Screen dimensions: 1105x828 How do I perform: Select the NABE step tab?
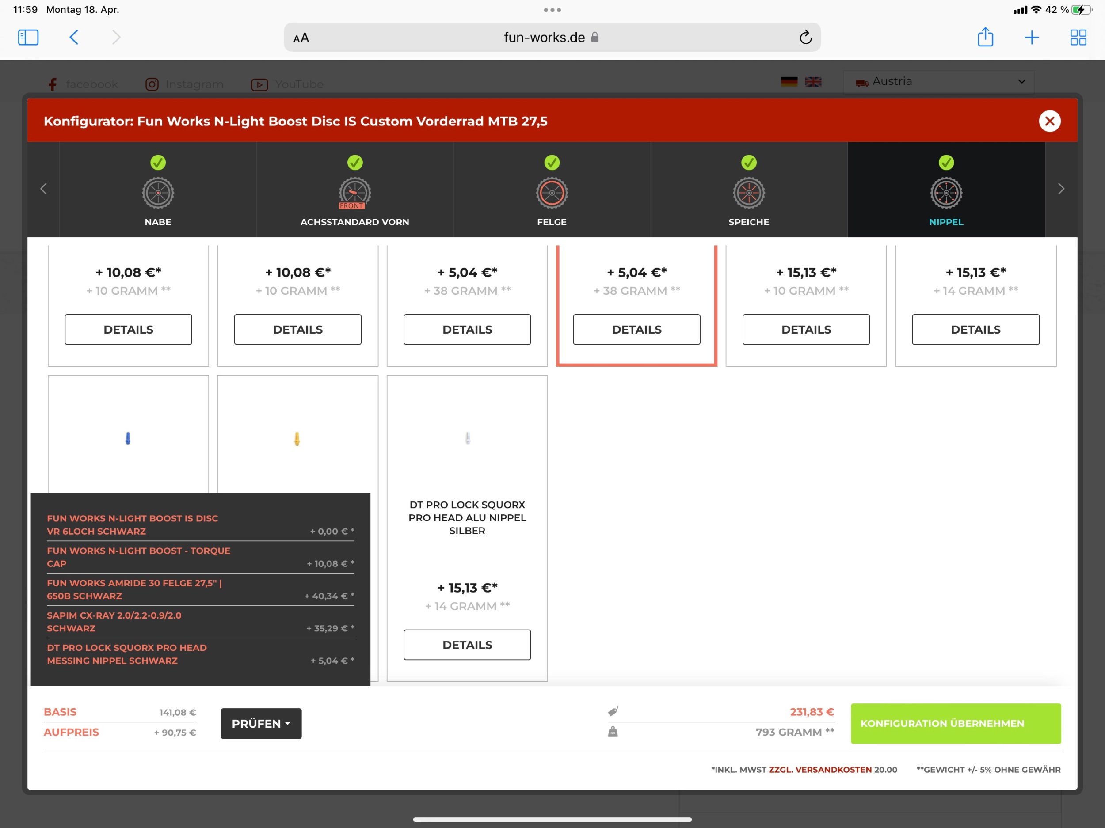[158, 189]
